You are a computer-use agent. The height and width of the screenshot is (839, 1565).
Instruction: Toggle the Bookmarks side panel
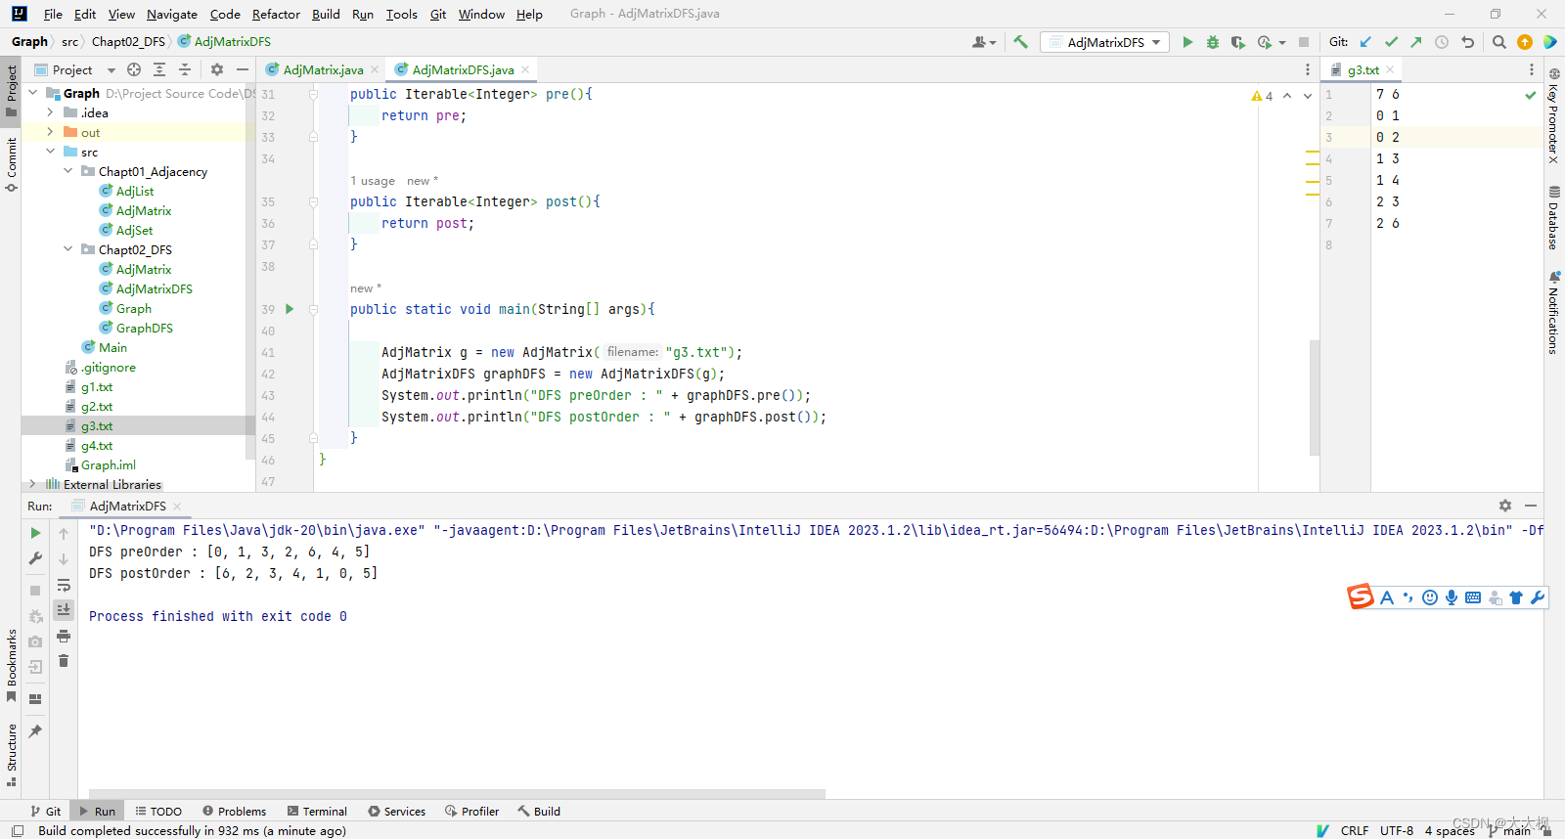click(x=12, y=666)
